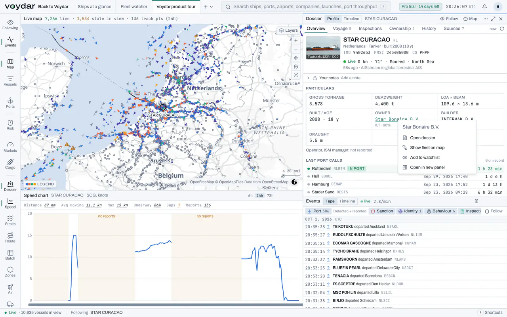
Task: Open the Layers dropdown on map
Action: coord(288,30)
